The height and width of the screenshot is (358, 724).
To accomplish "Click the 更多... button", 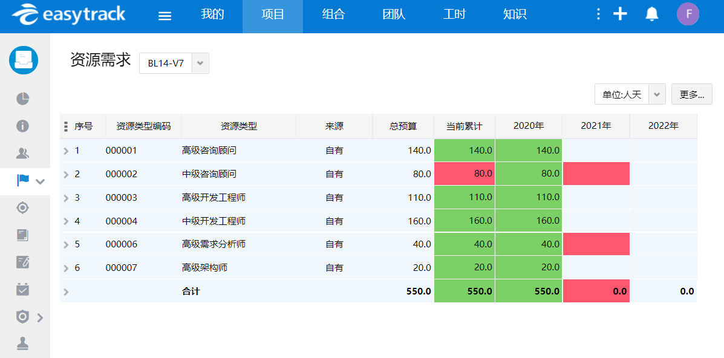I will 692,94.
